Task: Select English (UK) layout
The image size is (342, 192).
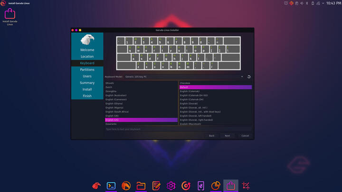Action: [142, 116]
